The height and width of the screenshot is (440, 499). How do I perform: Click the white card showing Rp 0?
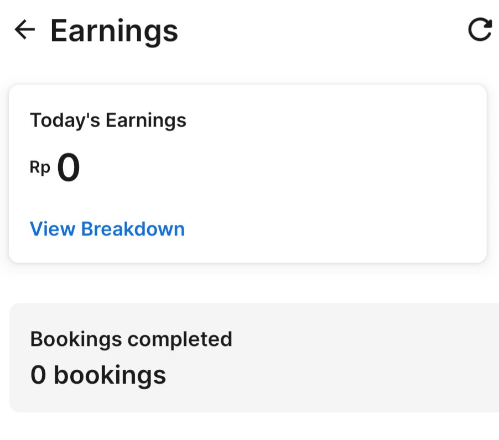248,174
